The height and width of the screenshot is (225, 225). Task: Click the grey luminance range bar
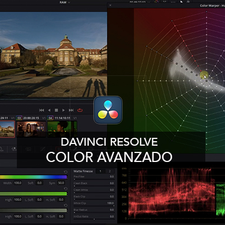pos(33,210)
